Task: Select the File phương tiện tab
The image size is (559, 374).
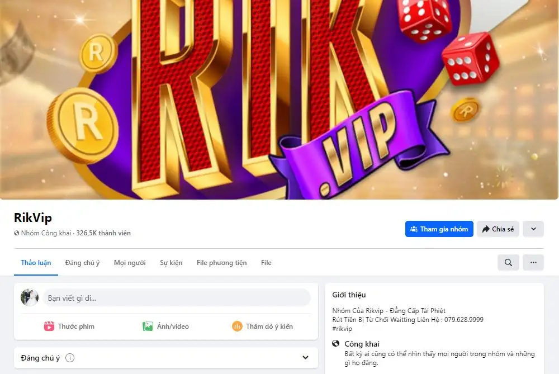Action: (x=221, y=263)
